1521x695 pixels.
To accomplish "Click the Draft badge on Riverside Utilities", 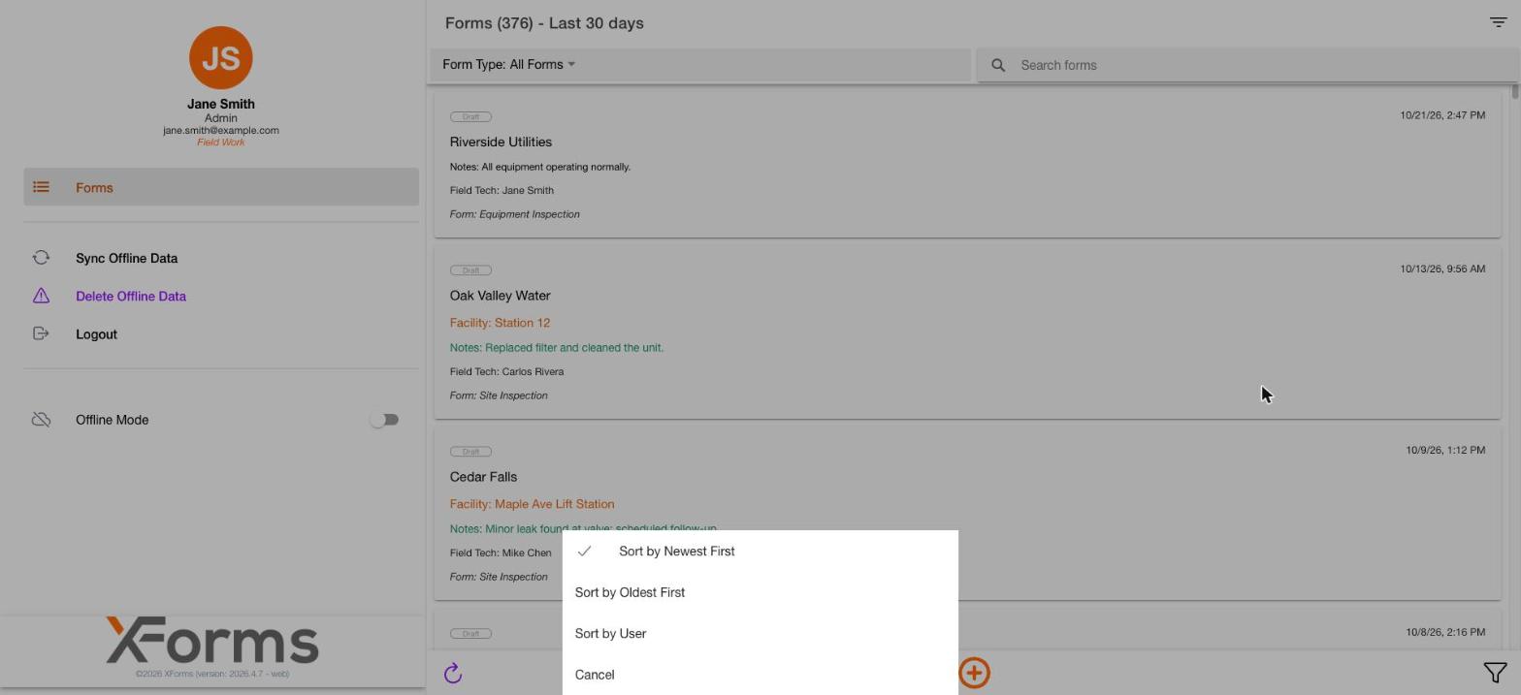I will click(x=470, y=116).
